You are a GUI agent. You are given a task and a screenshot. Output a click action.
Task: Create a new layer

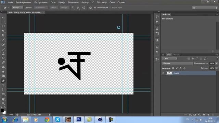(x=208, y=115)
